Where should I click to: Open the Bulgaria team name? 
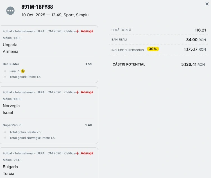tap(10, 167)
